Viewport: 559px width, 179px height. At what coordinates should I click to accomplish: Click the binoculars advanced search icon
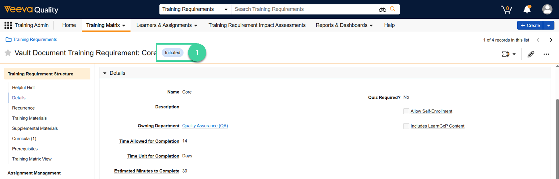pyautogui.click(x=382, y=10)
